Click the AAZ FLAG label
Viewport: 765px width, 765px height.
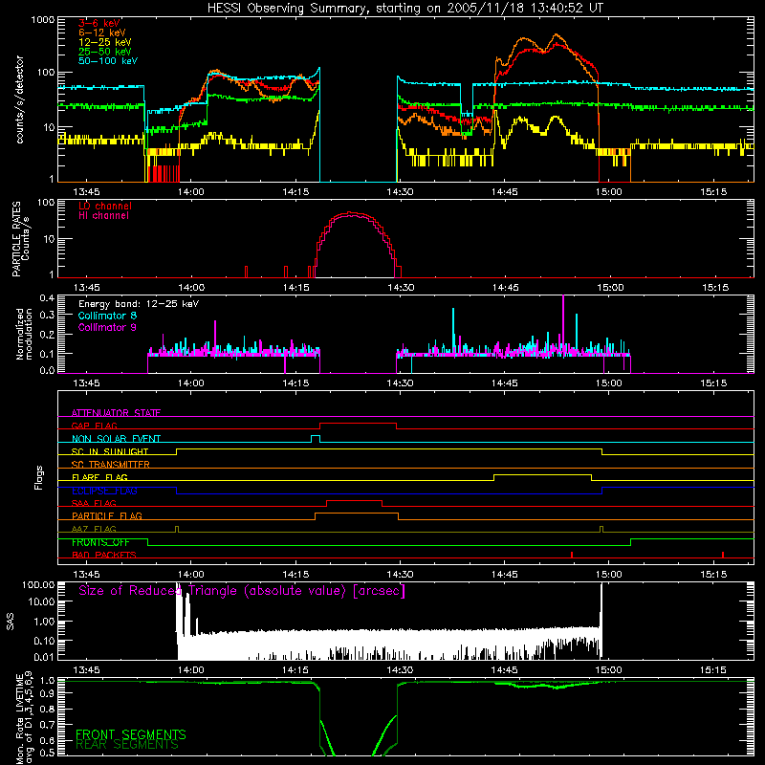(x=94, y=529)
